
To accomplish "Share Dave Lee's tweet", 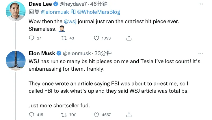I will 129,38.
